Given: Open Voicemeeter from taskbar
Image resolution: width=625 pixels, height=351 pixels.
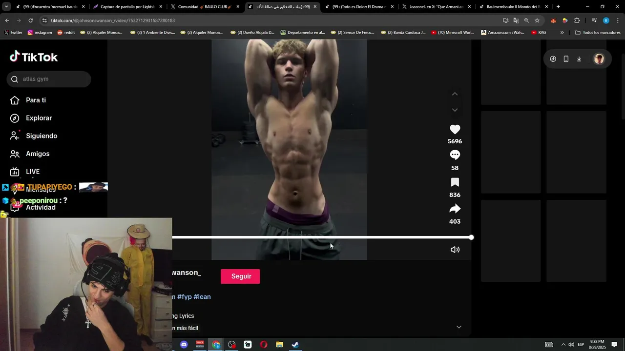Looking at the screenshot, I should pyautogui.click(x=200, y=345).
